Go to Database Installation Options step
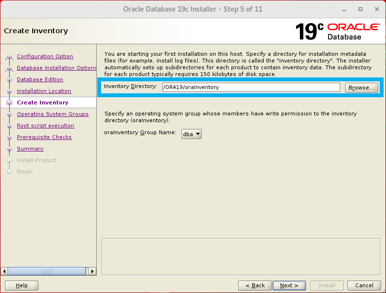The width and height of the screenshot is (386, 293). [57, 68]
